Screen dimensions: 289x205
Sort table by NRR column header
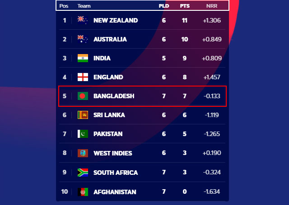click(212, 6)
